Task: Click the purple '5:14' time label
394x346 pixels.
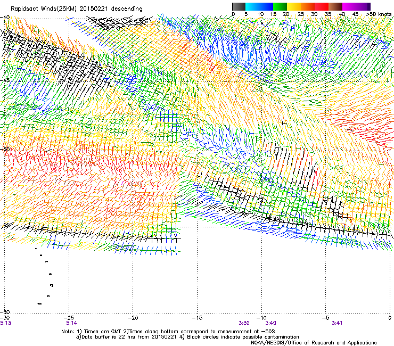Action: coord(72,323)
